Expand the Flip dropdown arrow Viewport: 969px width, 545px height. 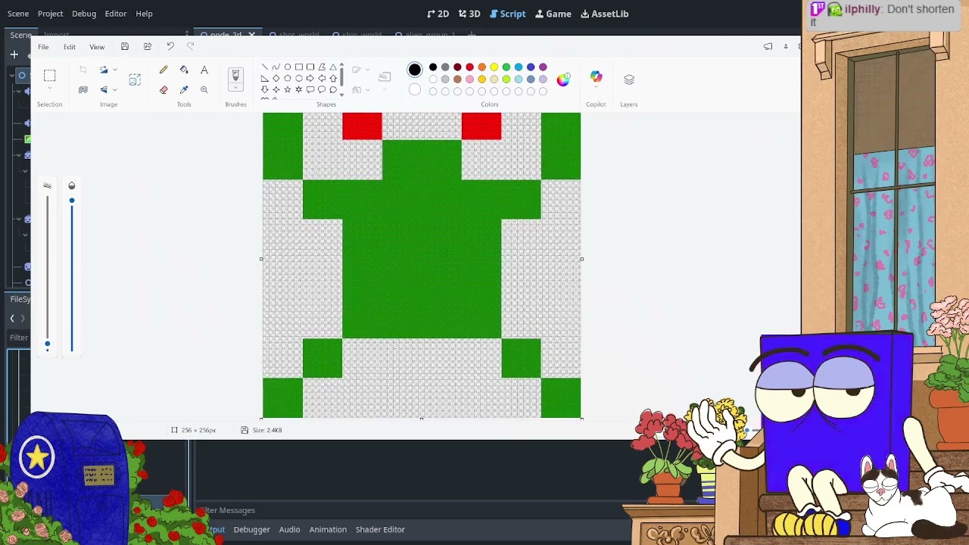pyautogui.click(x=114, y=89)
